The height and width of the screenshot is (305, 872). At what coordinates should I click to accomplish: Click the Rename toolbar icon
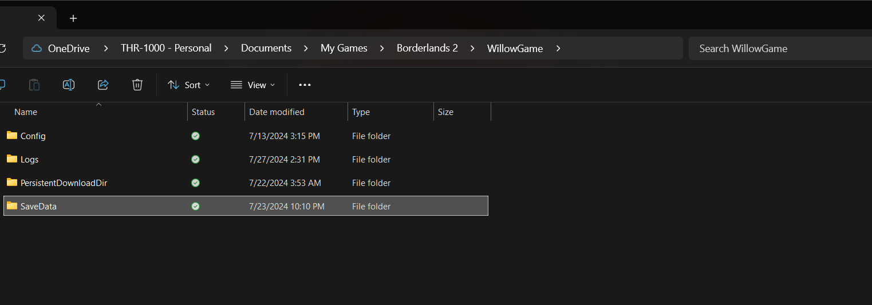(x=69, y=85)
